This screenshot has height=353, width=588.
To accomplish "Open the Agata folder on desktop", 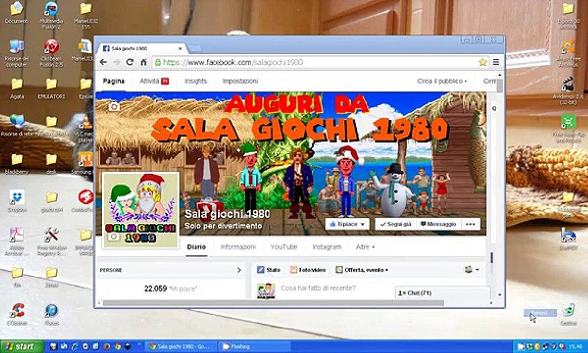I will pyautogui.click(x=17, y=88).
